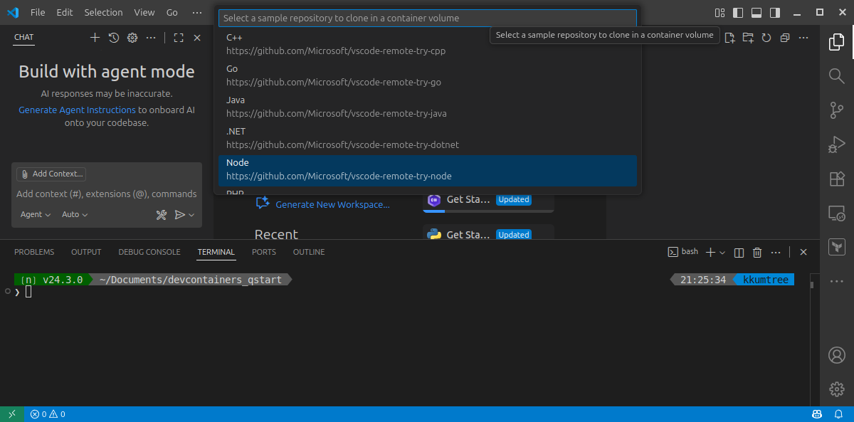The image size is (854, 422).
Task: Open the Terraform view in activity bar
Action: 837,247
